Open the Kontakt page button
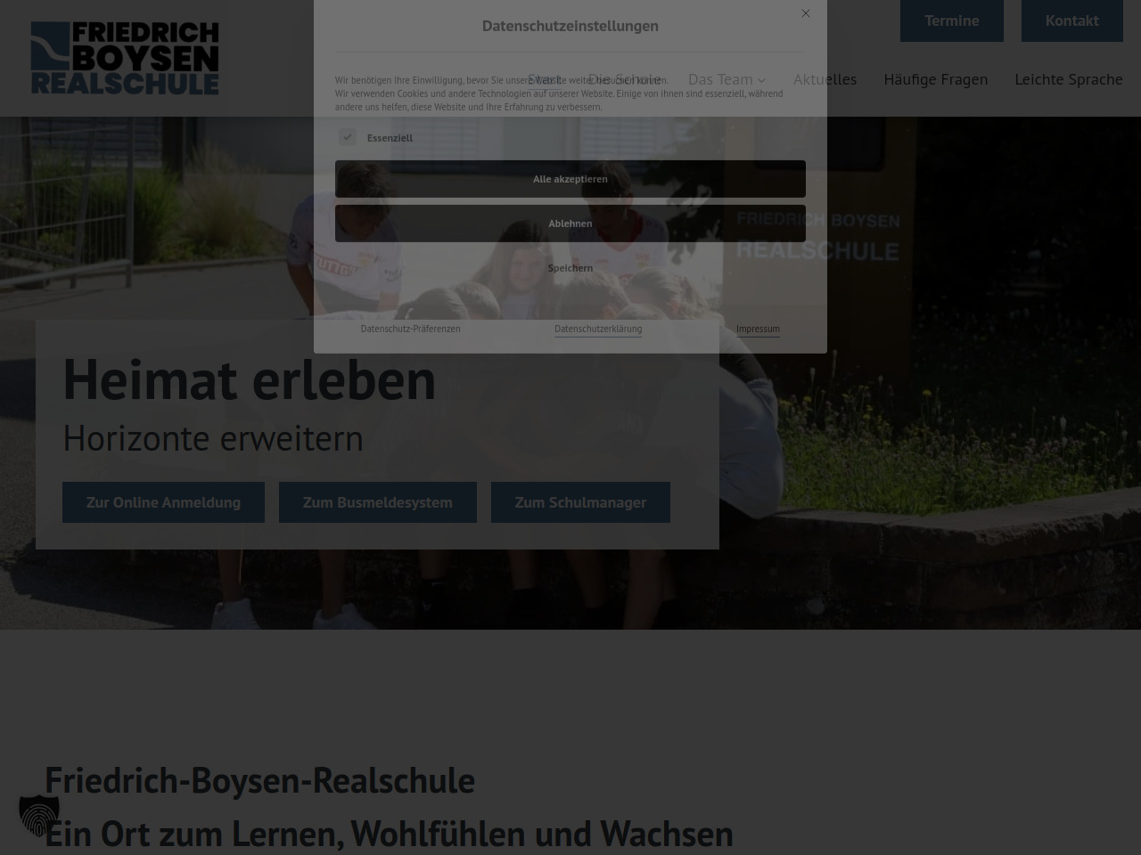The image size is (1141, 855). tap(1071, 20)
